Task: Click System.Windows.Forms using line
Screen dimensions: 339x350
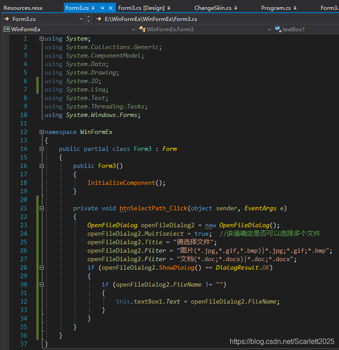Action: (x=93, y=115)
